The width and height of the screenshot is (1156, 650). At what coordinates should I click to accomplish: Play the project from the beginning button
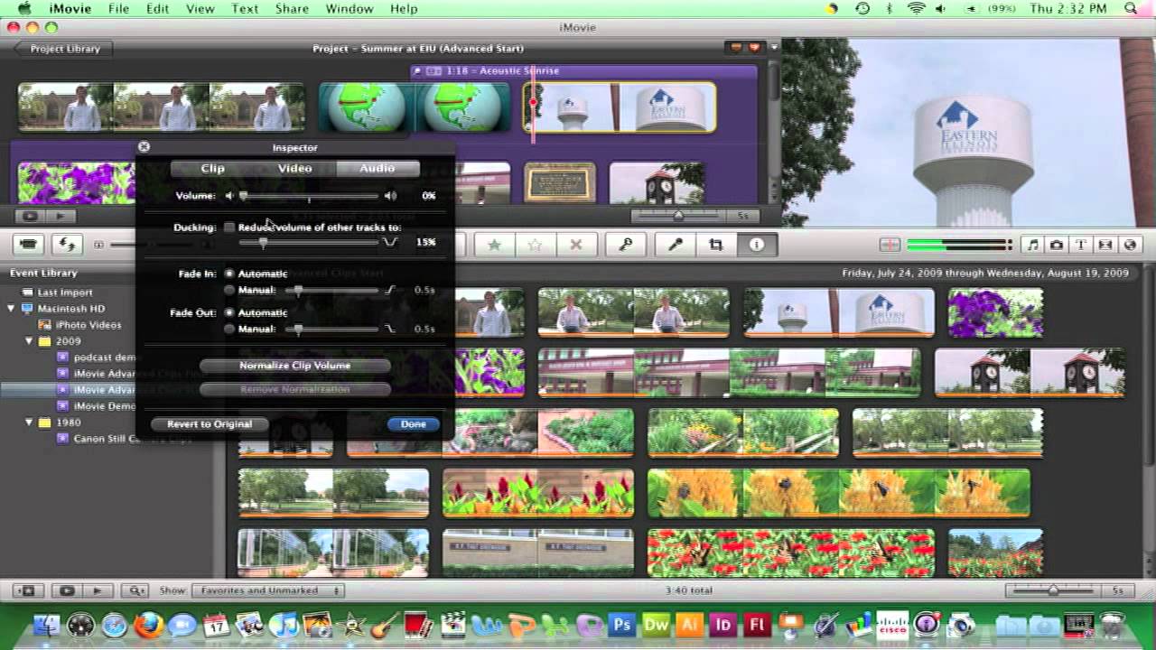[61, 216]
